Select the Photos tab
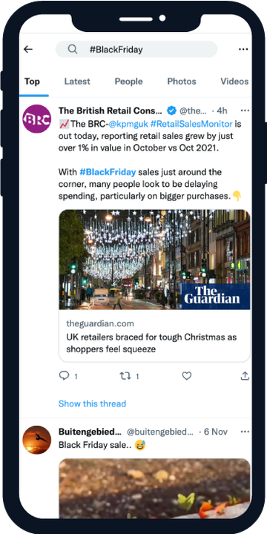The image size is (267, 534). click(182, 82)
